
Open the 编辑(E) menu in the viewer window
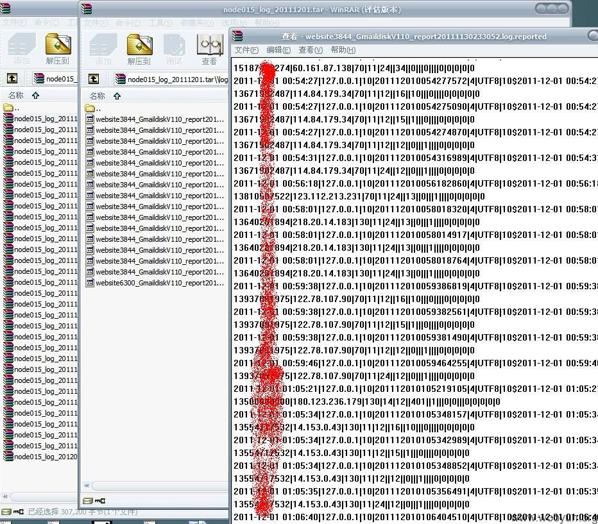(x=278, y=50)
